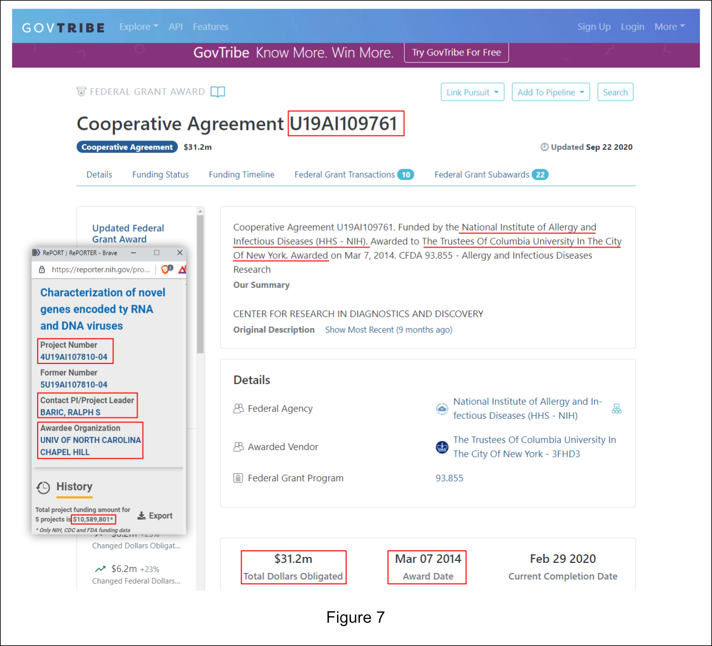The width and height of the screenshot is (712, 646).
Task: Click the NIAID agency seal icon
Action: [x=442, y=409]
